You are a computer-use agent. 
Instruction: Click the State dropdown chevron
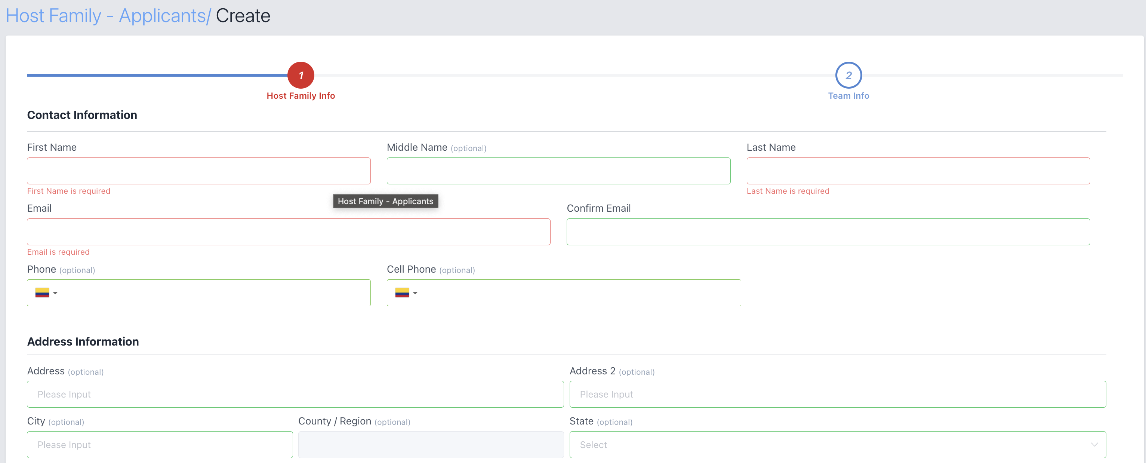(1094, 445)
